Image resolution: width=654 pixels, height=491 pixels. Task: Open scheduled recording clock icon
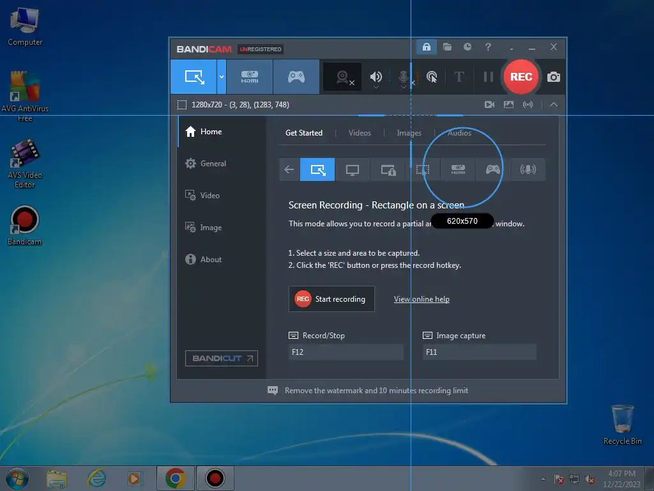click(x=467, y=47)
